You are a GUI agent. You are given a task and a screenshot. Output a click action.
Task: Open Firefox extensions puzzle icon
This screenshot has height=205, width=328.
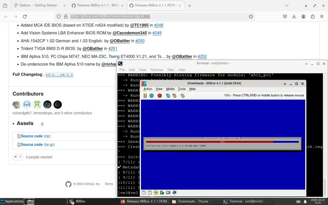point(313,16)
